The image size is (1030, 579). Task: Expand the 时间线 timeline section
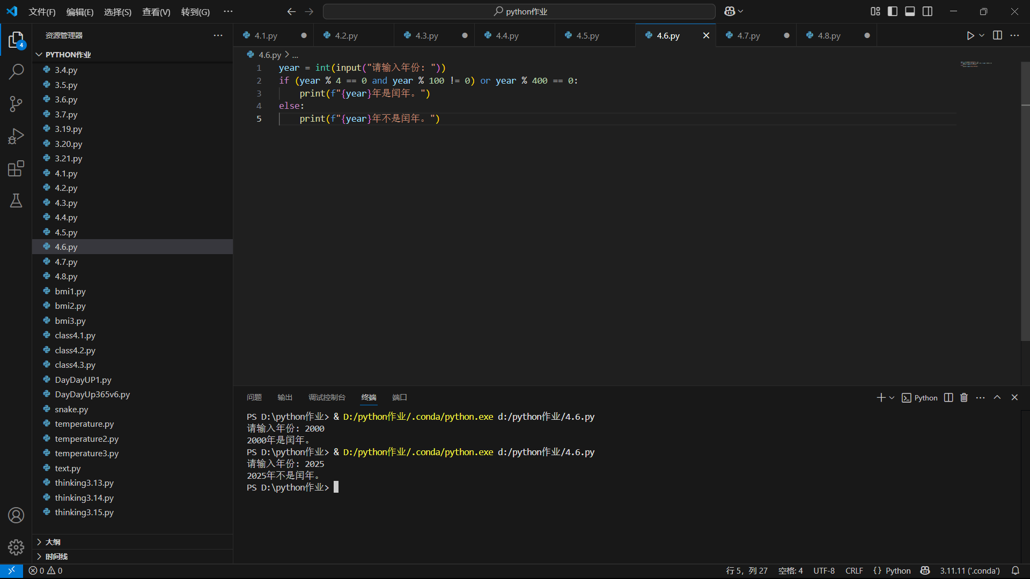pyautogui.click(x=56, y=556)
